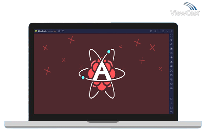Close the BlueStacks window

coord(167,31)
